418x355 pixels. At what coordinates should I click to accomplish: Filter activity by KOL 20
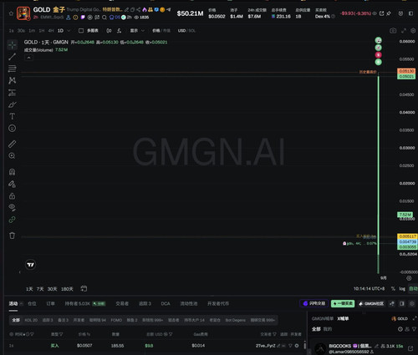coord(31,320)
